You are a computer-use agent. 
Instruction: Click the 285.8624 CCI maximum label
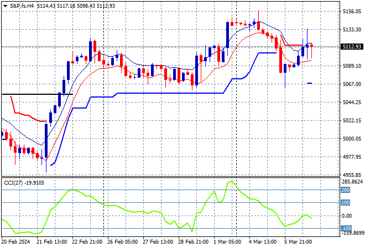click(x=351, y=181)
